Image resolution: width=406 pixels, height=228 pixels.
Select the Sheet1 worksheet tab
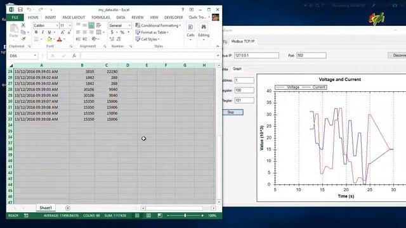pos(46,208)
